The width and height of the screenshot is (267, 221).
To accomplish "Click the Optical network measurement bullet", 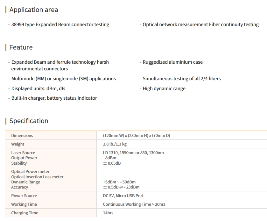I will pos(200,25).
